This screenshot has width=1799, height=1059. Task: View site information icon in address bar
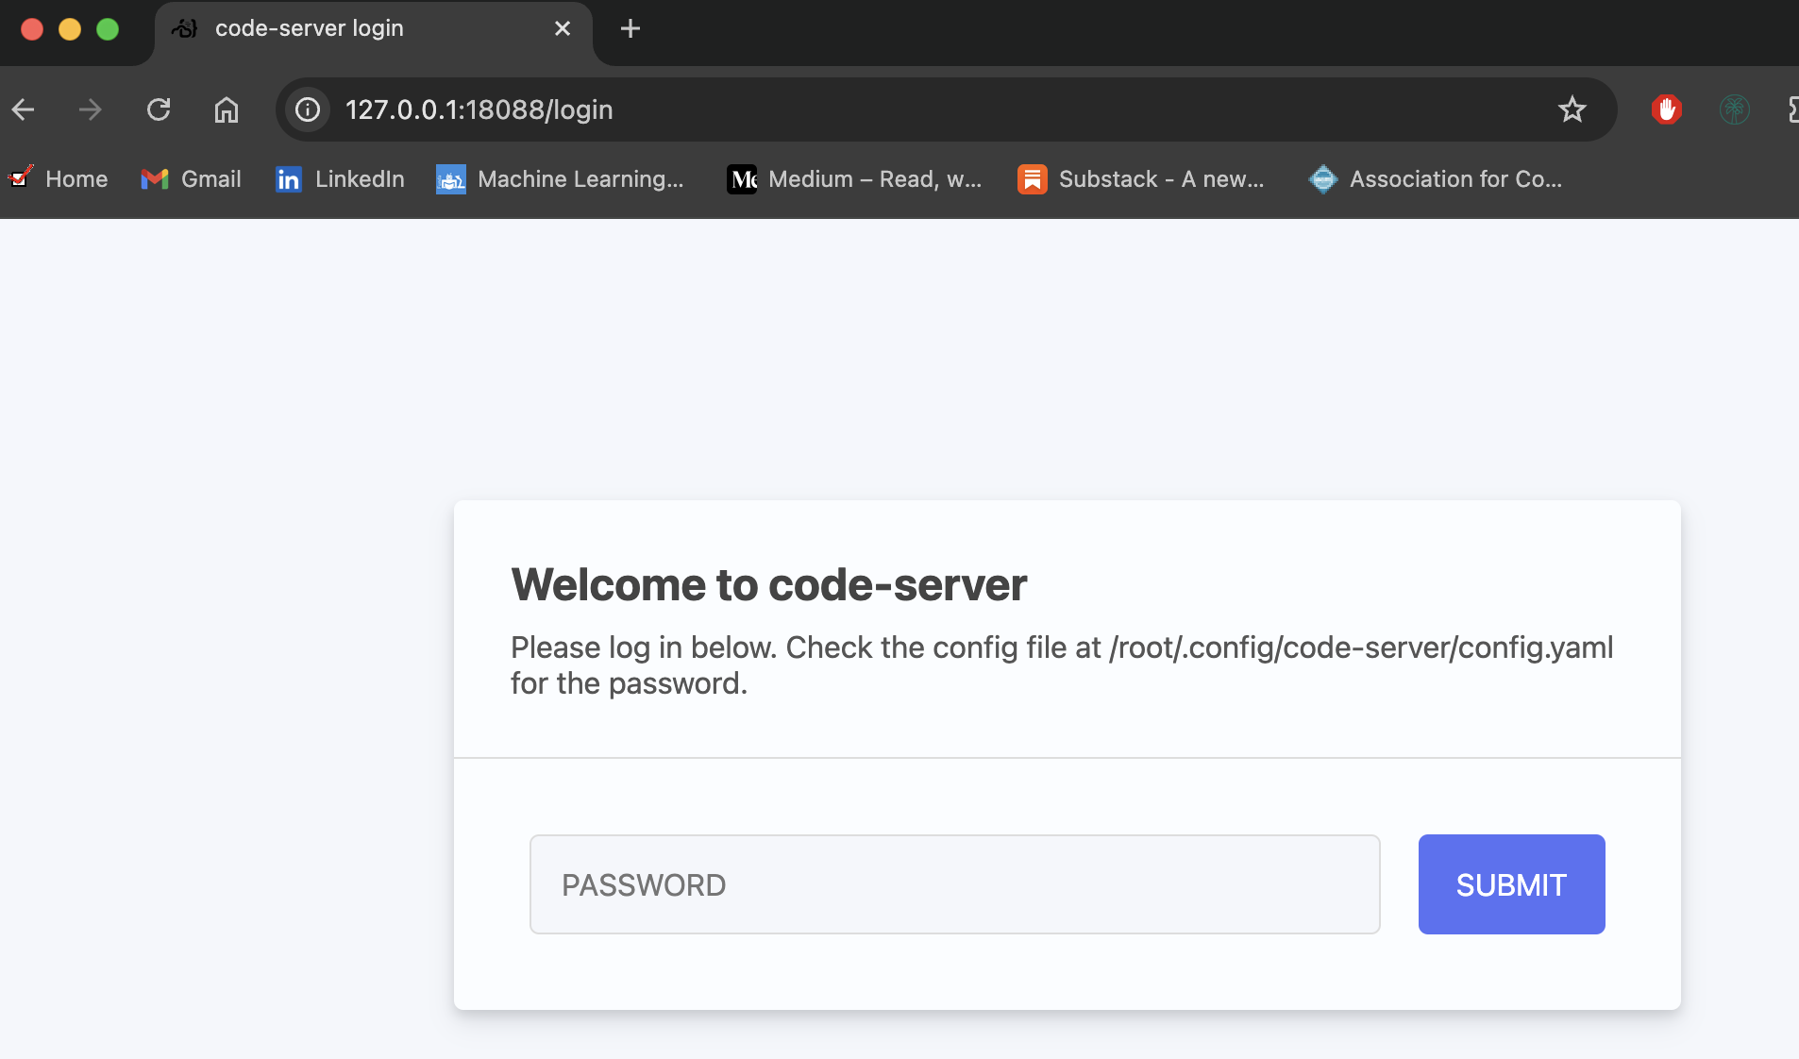click(308, 110)
